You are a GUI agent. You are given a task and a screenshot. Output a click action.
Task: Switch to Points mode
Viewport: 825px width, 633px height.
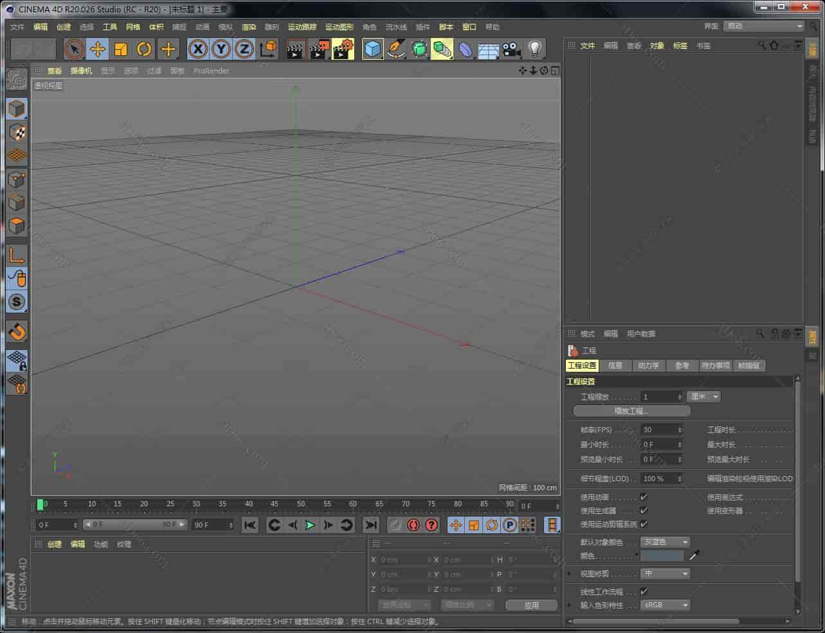tap(17, 180)
